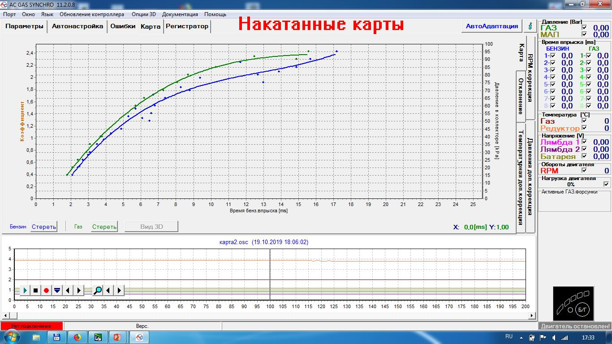Open the Документация menu
612x344 pixels.
180,14
